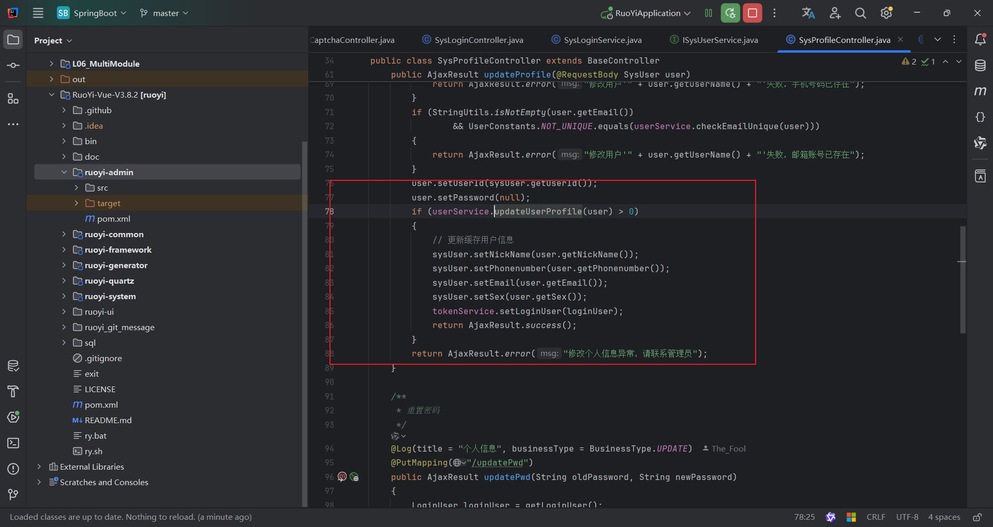Rerun RuoYiApplication with the green button
993x527 pixels.
730,13
